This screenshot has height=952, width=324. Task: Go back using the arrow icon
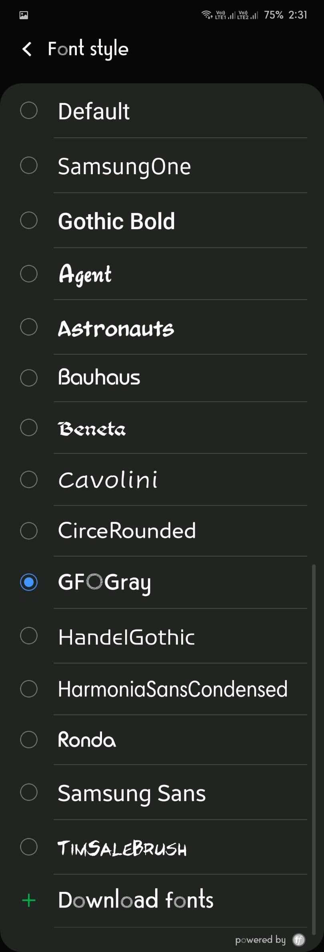27,49
